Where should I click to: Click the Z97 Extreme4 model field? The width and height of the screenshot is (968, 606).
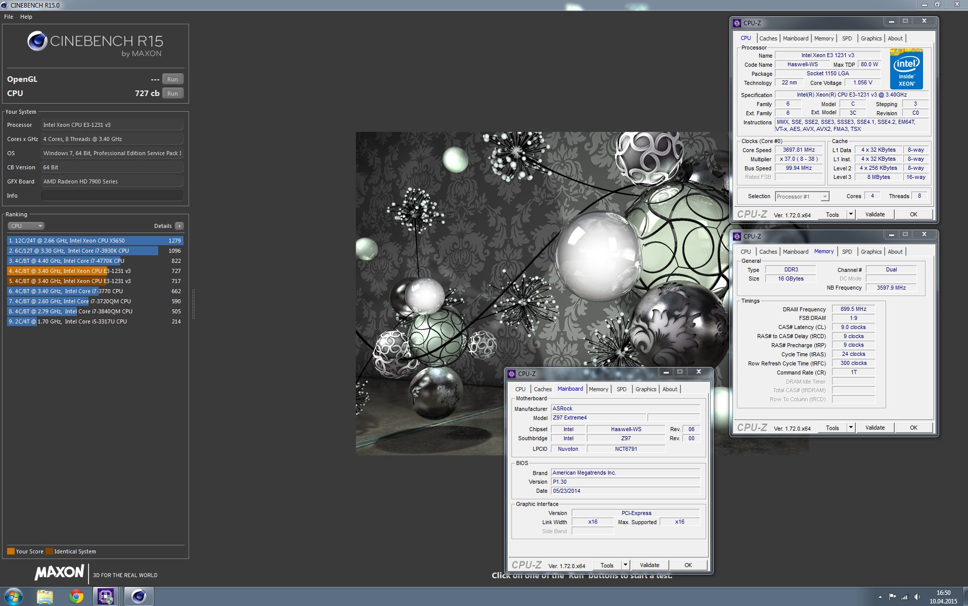[598, 417]
